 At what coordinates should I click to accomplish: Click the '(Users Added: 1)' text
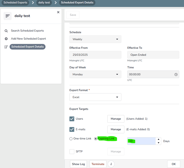137,119
